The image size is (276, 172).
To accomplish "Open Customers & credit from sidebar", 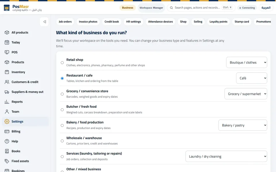I will (25, 82).
